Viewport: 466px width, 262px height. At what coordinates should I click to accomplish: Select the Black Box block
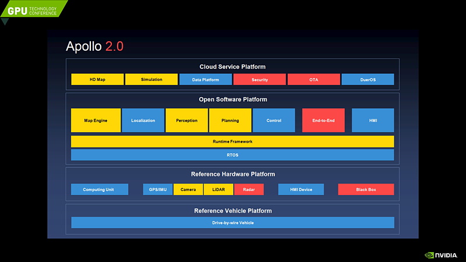[x=366, y=189]
